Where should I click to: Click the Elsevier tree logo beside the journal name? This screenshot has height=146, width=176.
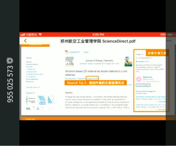[69, 62]
